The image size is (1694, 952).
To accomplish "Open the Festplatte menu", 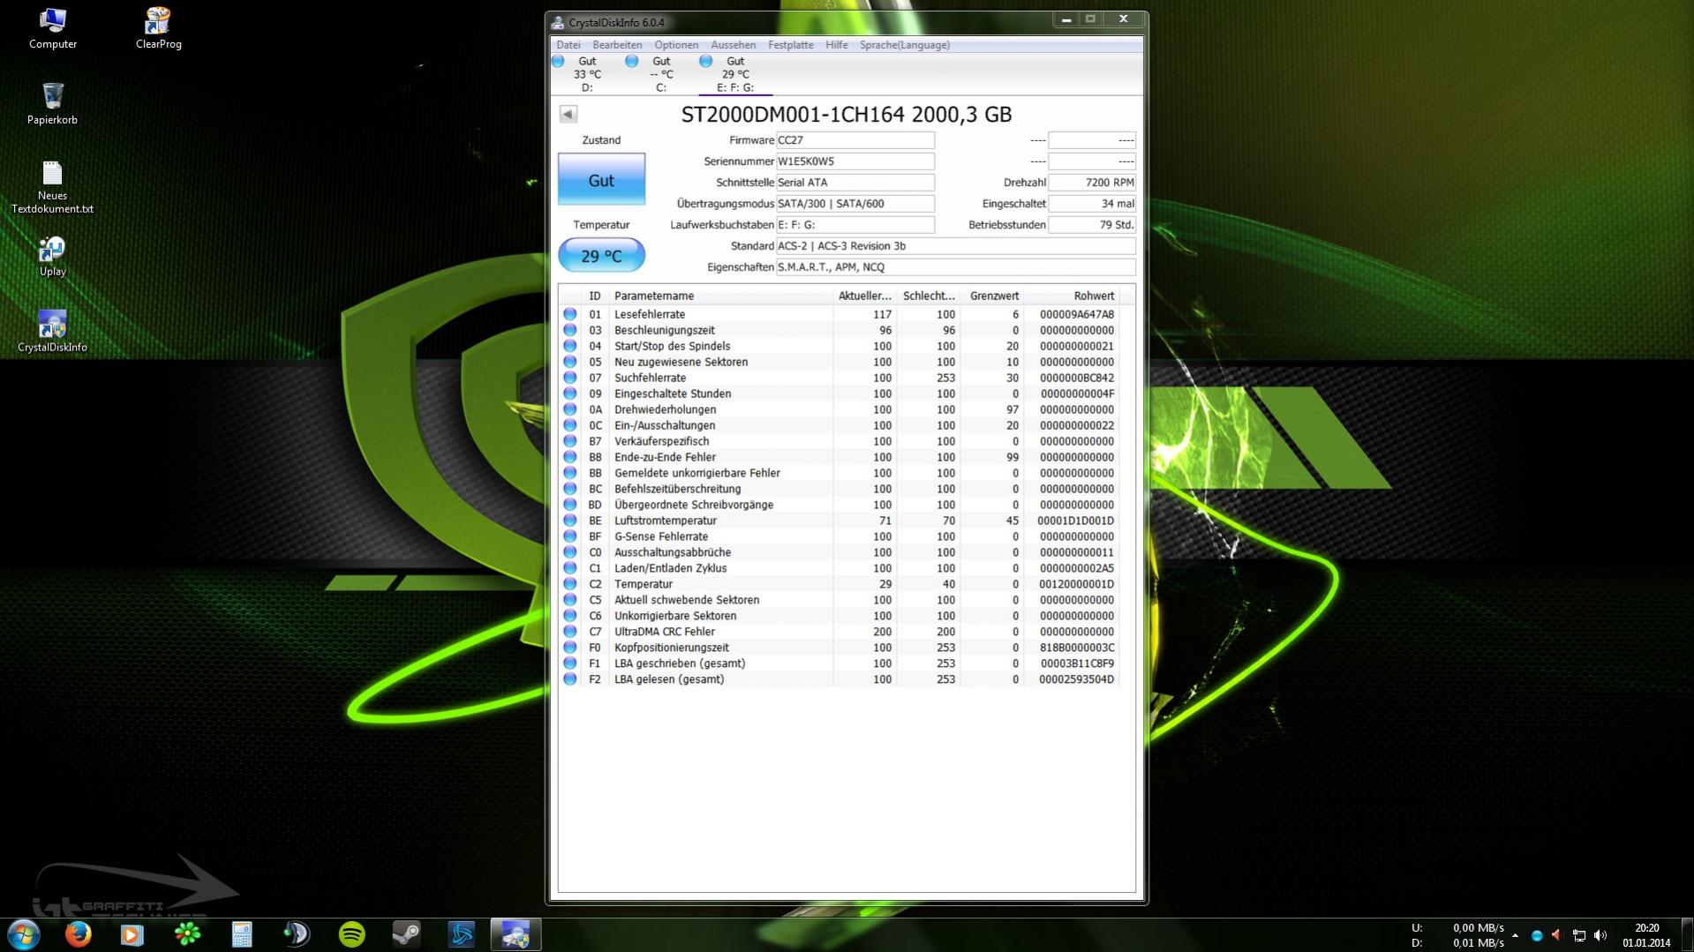I will click(x=791, y=45).
